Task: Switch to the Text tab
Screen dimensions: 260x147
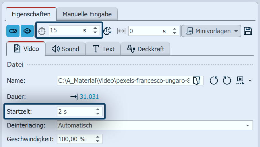Action: [104, 49]
